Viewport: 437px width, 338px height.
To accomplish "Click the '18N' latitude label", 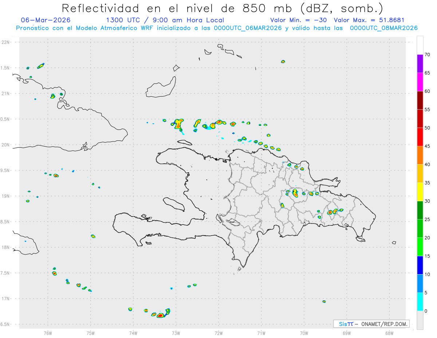I will pos(6,247).
